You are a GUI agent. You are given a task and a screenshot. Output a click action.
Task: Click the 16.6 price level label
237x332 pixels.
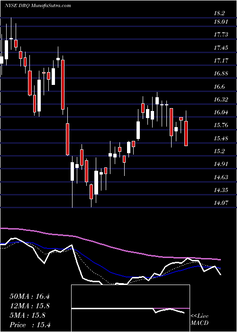tap(219, 87)
